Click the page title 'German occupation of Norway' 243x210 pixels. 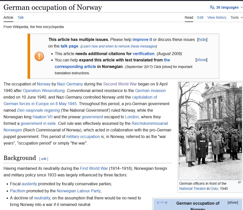coord(53,7)
